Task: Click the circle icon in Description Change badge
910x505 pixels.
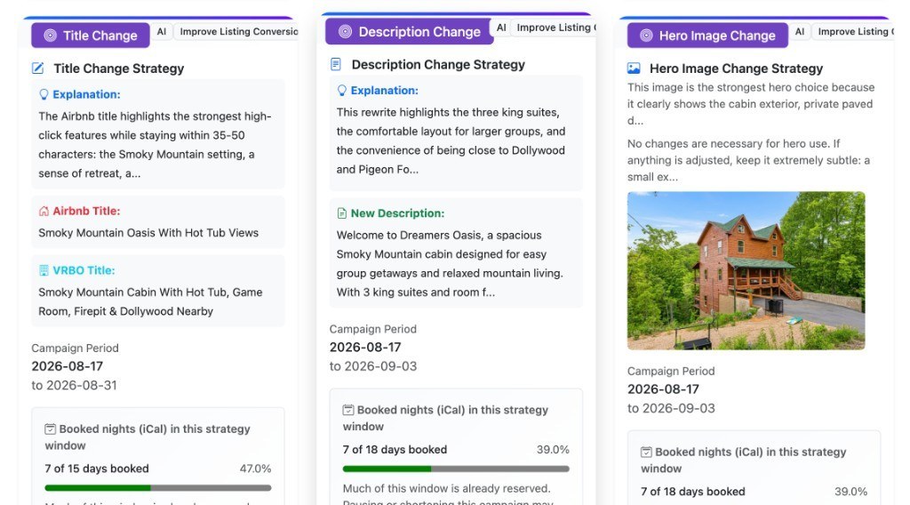Action: (346, 31)
